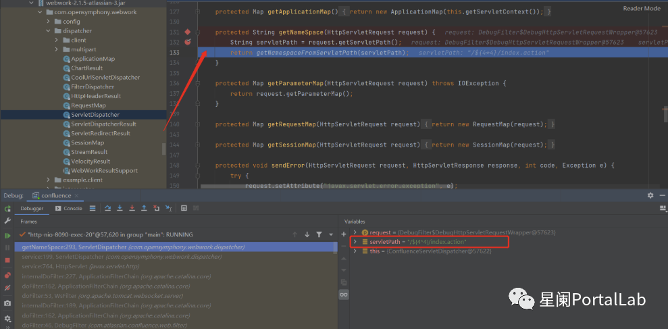Click the camera thread dump icon

point(7,303)
